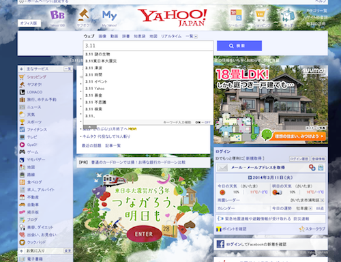Expand the date arrow beside 2014年3月11日
This screenshot has width=341, height=262.
click(250, 177)
